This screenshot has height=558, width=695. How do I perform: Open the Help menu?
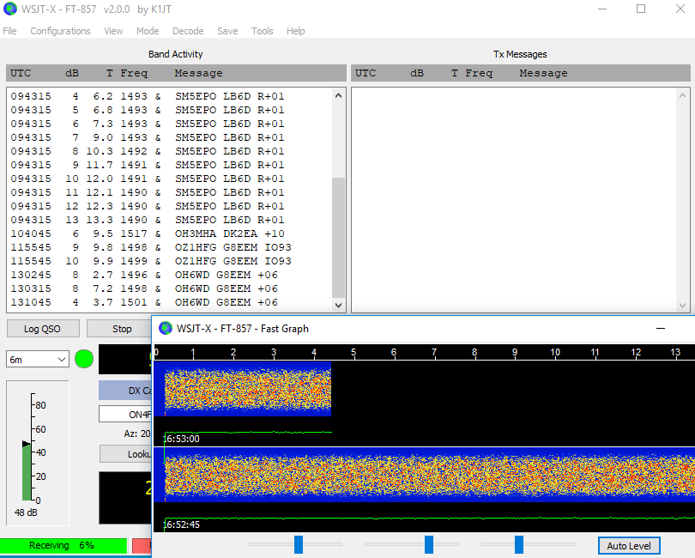point(295,31)
